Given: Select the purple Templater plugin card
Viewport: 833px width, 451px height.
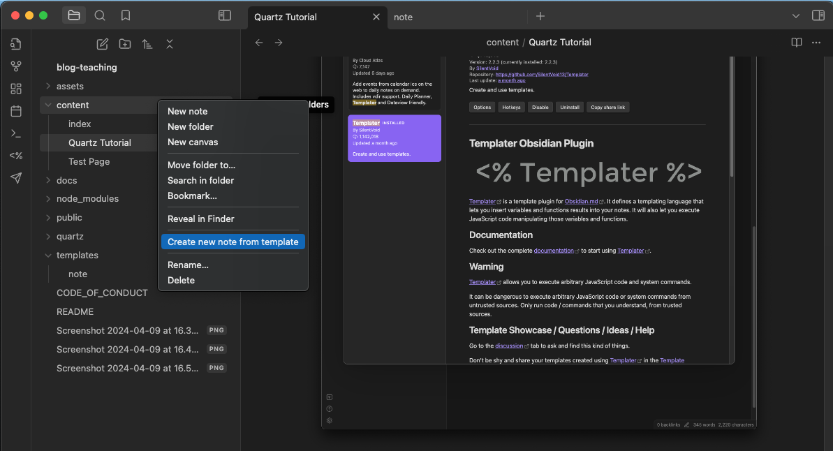Looking at the screenshot, I should pos(395,138).
